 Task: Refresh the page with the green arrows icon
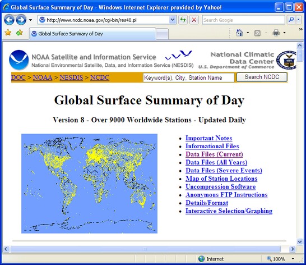pos(183,20)
